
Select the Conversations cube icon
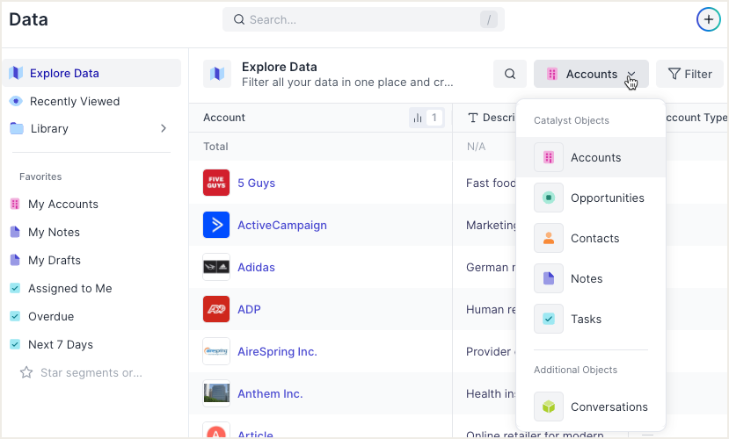coord(549,407)
